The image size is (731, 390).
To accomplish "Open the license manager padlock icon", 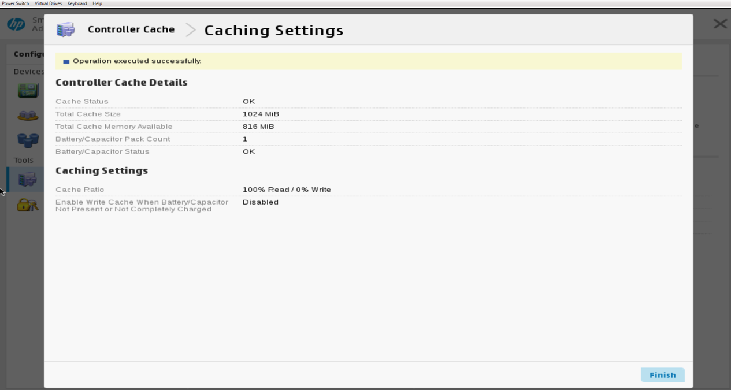I will click(x=27, y=205).
